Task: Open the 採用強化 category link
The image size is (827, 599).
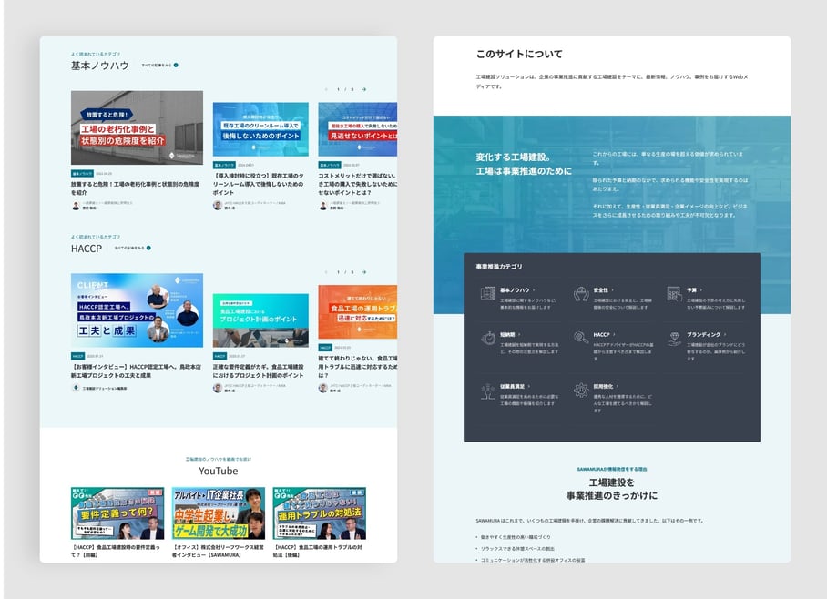Action: coord(603,387)
